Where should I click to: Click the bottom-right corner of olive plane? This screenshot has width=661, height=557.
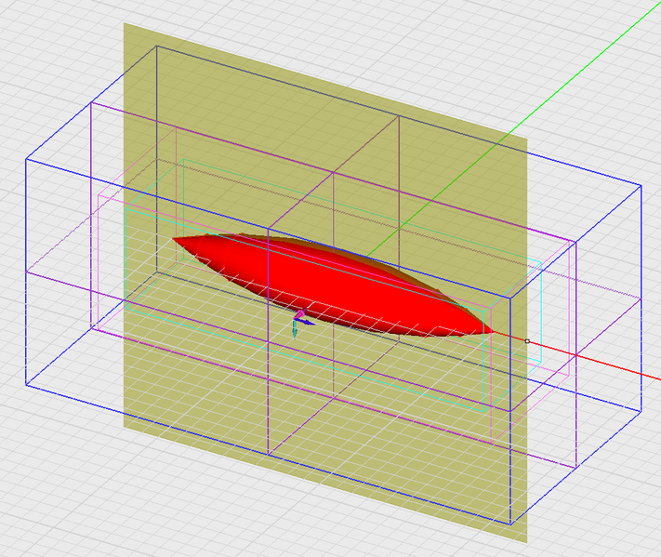tap(526, 543)
